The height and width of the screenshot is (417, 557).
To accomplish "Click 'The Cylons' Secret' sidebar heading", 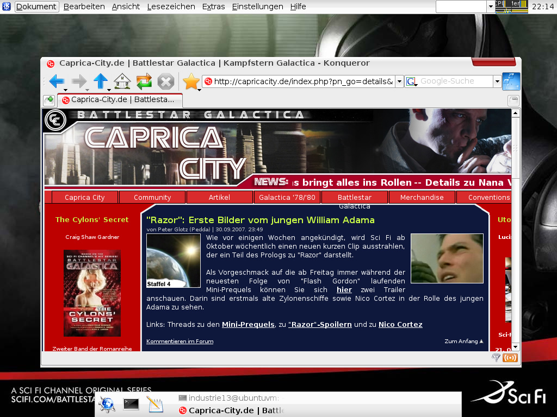I will tap(92, 219).
